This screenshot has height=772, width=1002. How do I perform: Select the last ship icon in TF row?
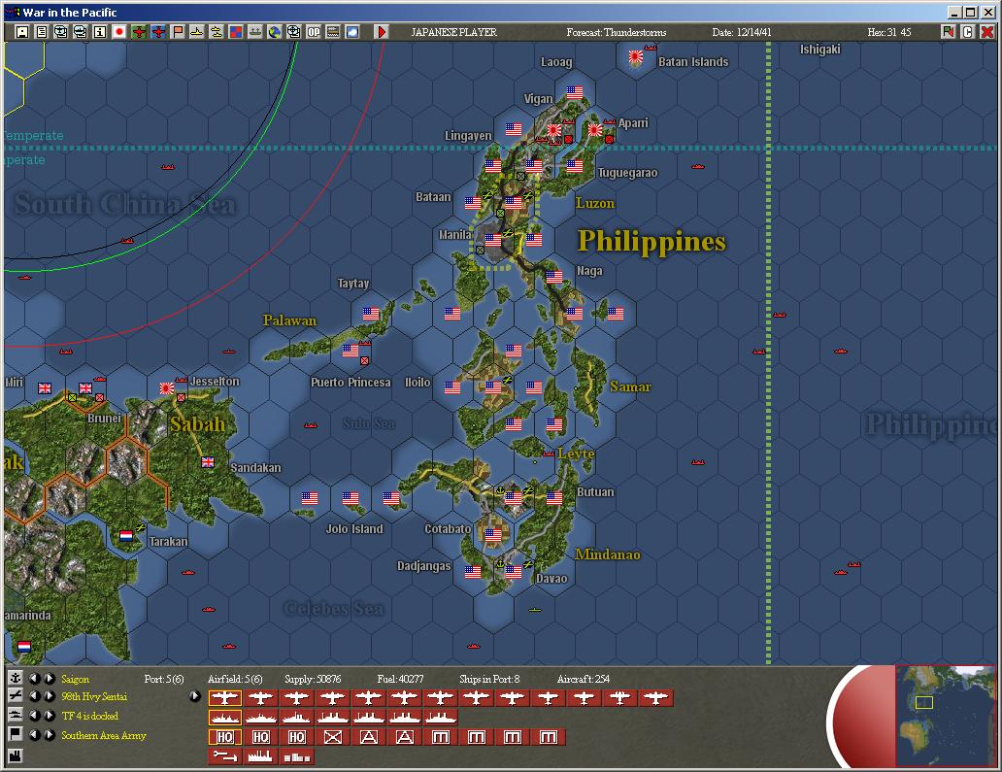(x=440, y=718)
